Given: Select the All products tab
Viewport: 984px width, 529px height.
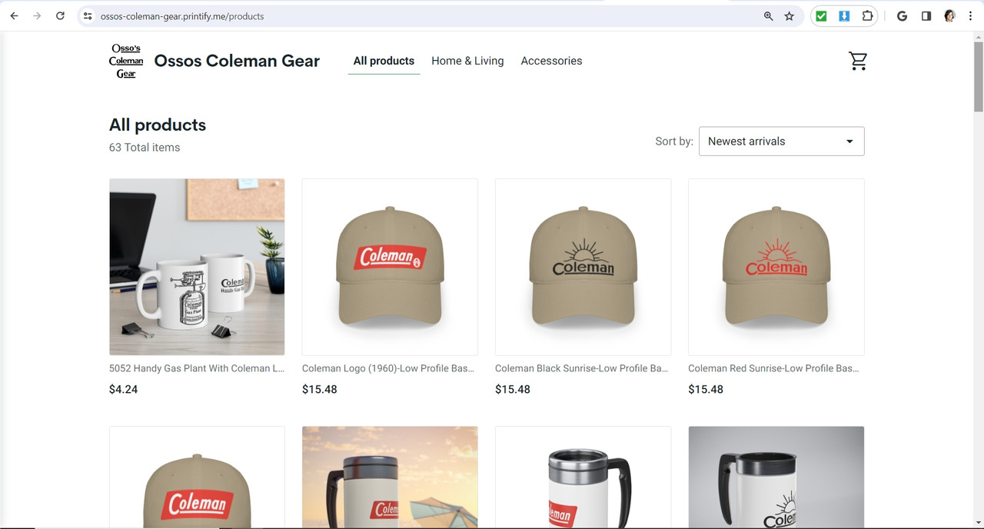Looking at the screenshot, I should click(x=384, y=61).
